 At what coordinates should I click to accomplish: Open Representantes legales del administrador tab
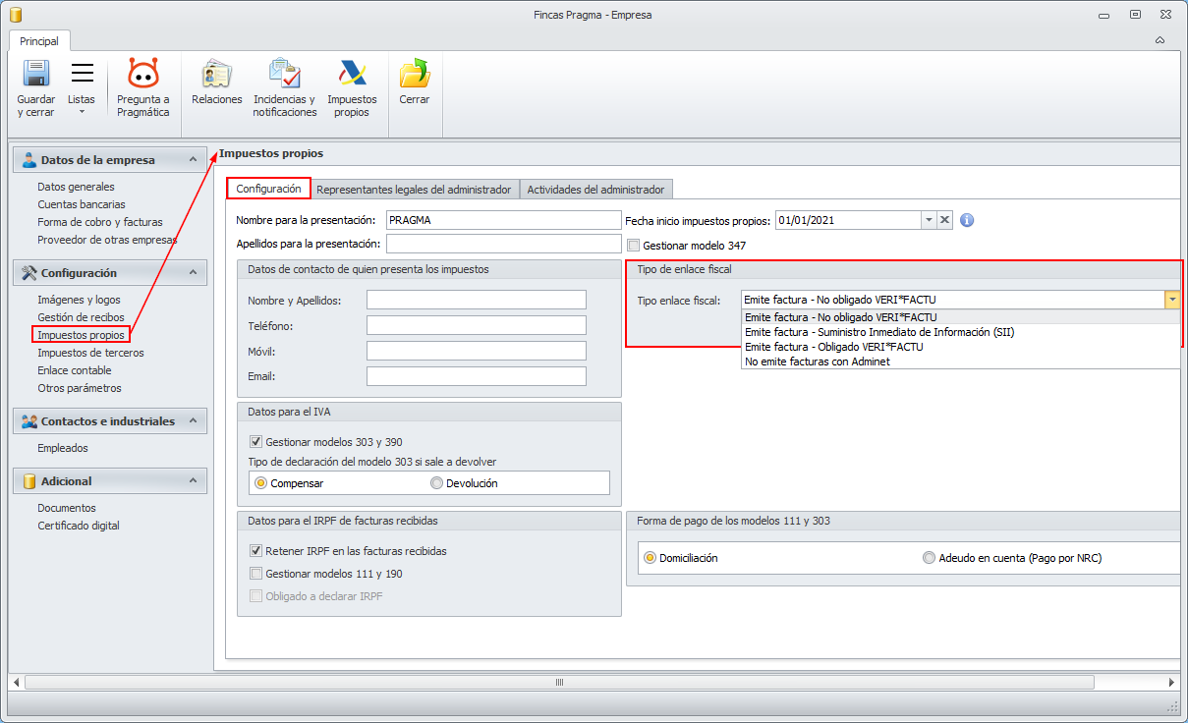pyautogui.click(x=415, y=190)
